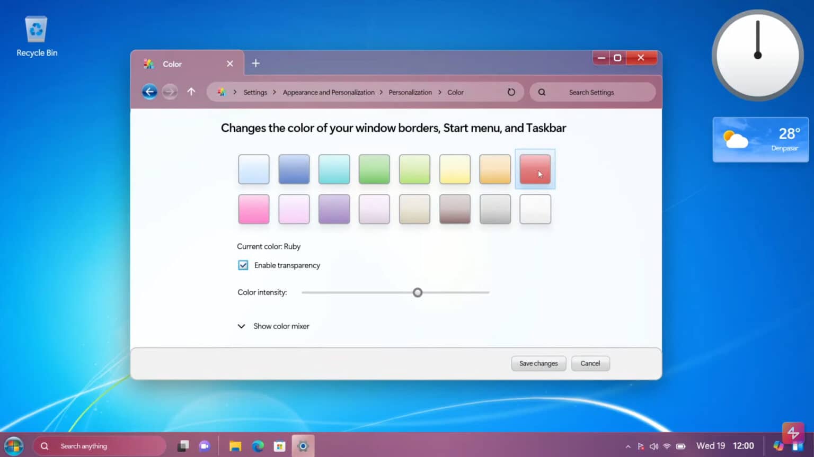Open the video call app from the taskbar
This screenshot has height=457, width=814.
pyautogui.click(x=205, y=445)
